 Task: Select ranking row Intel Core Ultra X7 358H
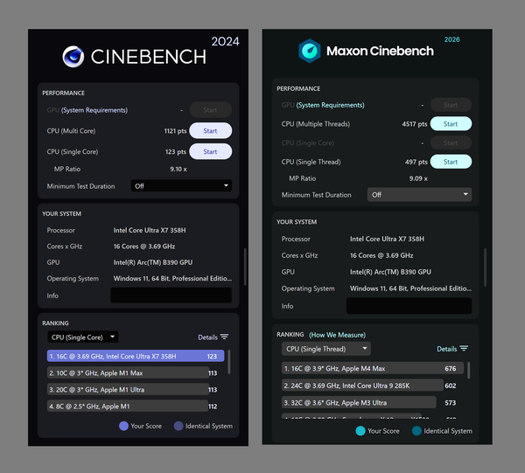coord(136,356)
